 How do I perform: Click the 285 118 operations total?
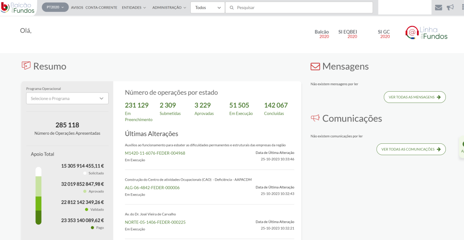pos(67,125)
